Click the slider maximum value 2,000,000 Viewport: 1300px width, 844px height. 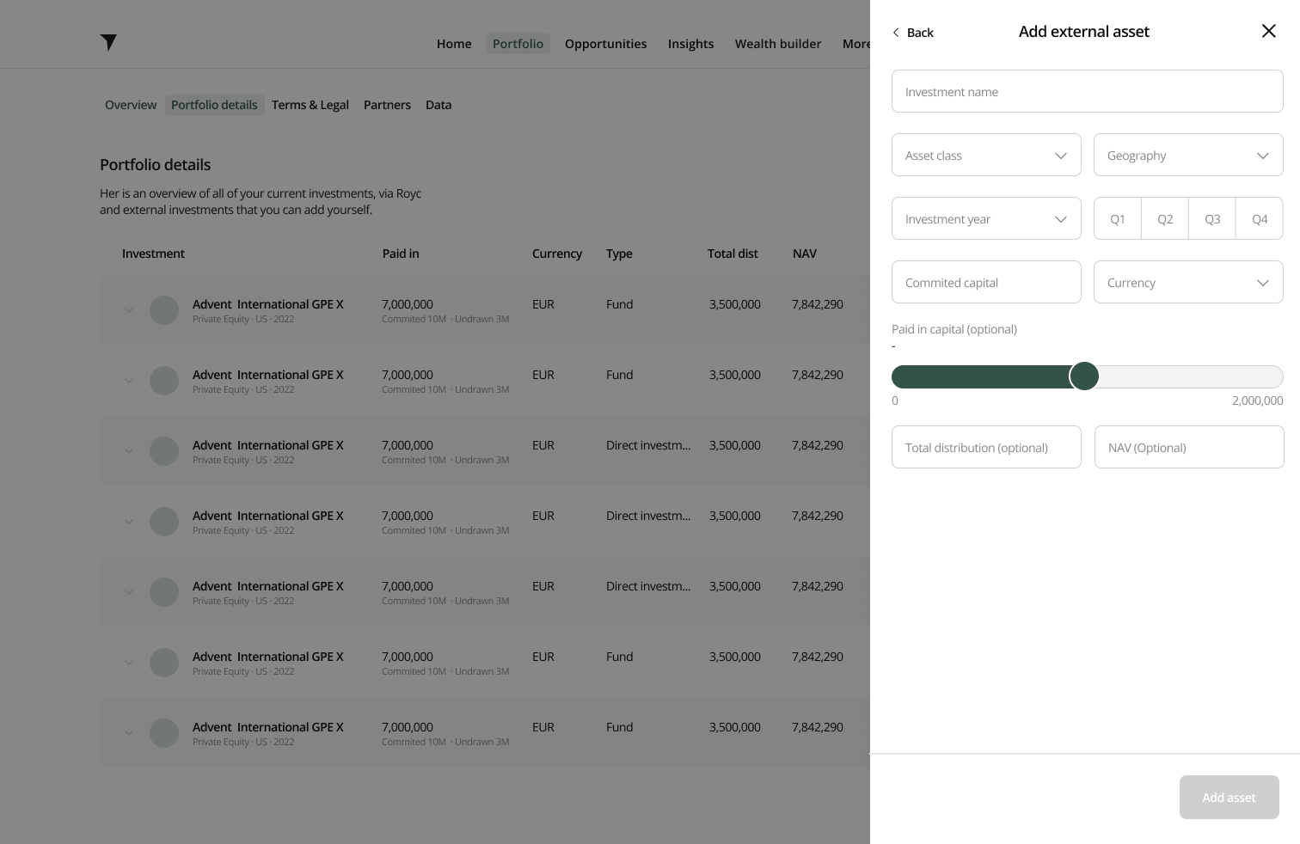pyautogui.click(x=1257, y=401)
